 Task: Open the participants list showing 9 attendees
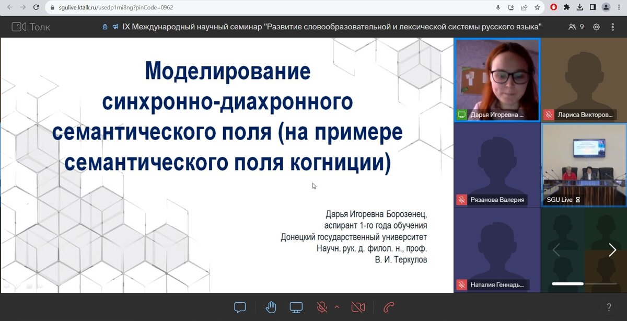tap(574, 27)
